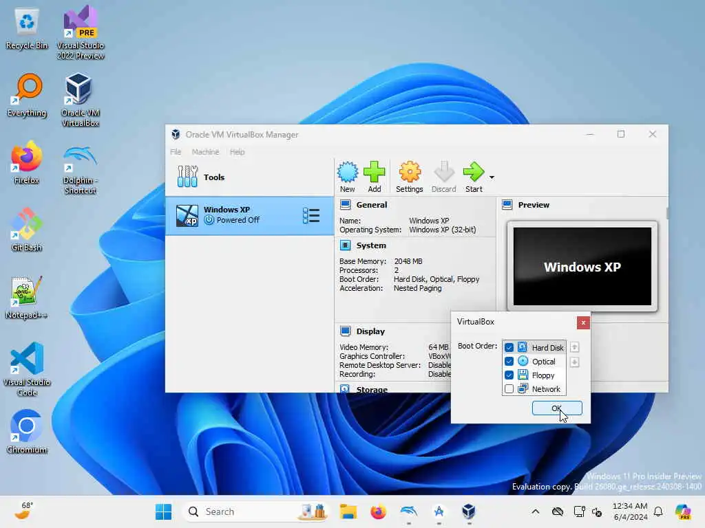
Task: Open the weather widget showing 68°
Action: [x=23, y=511]
